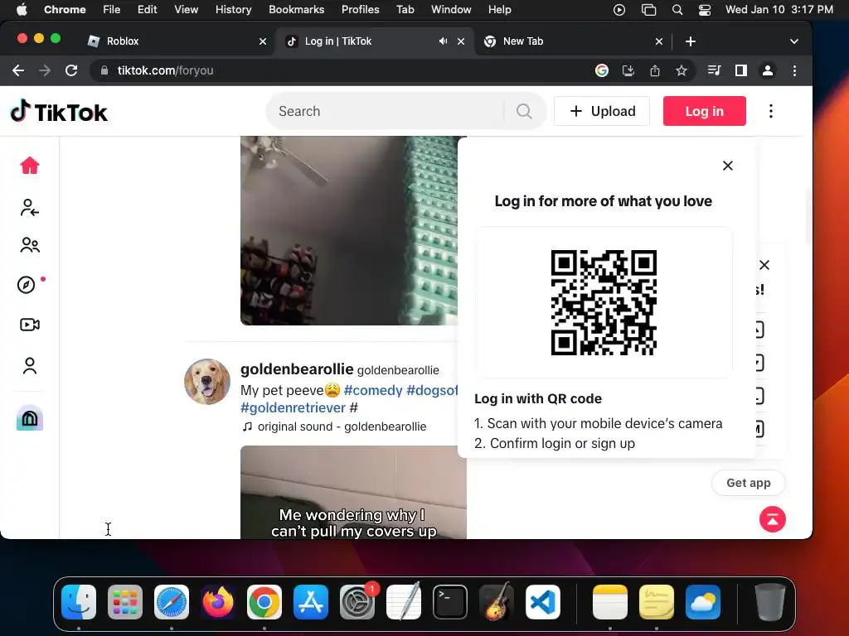The height and width of the screenshot is (636, 849).
Task: Open the Friends sidebar icon
Action: tap(30, 245)
